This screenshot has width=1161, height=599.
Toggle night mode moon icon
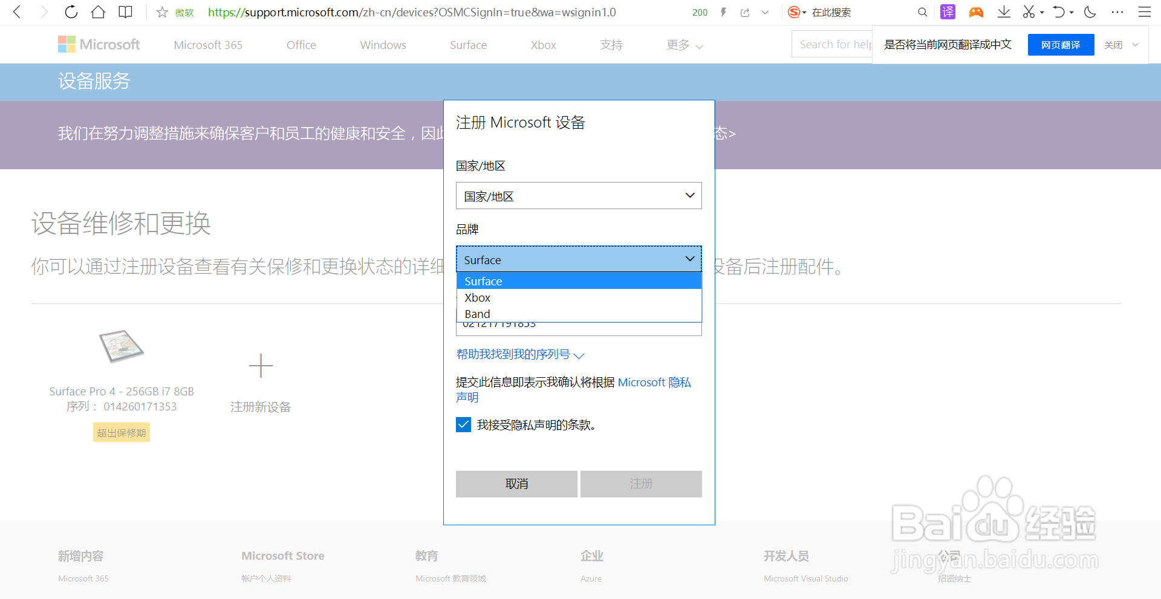(x=1090, y=12)
